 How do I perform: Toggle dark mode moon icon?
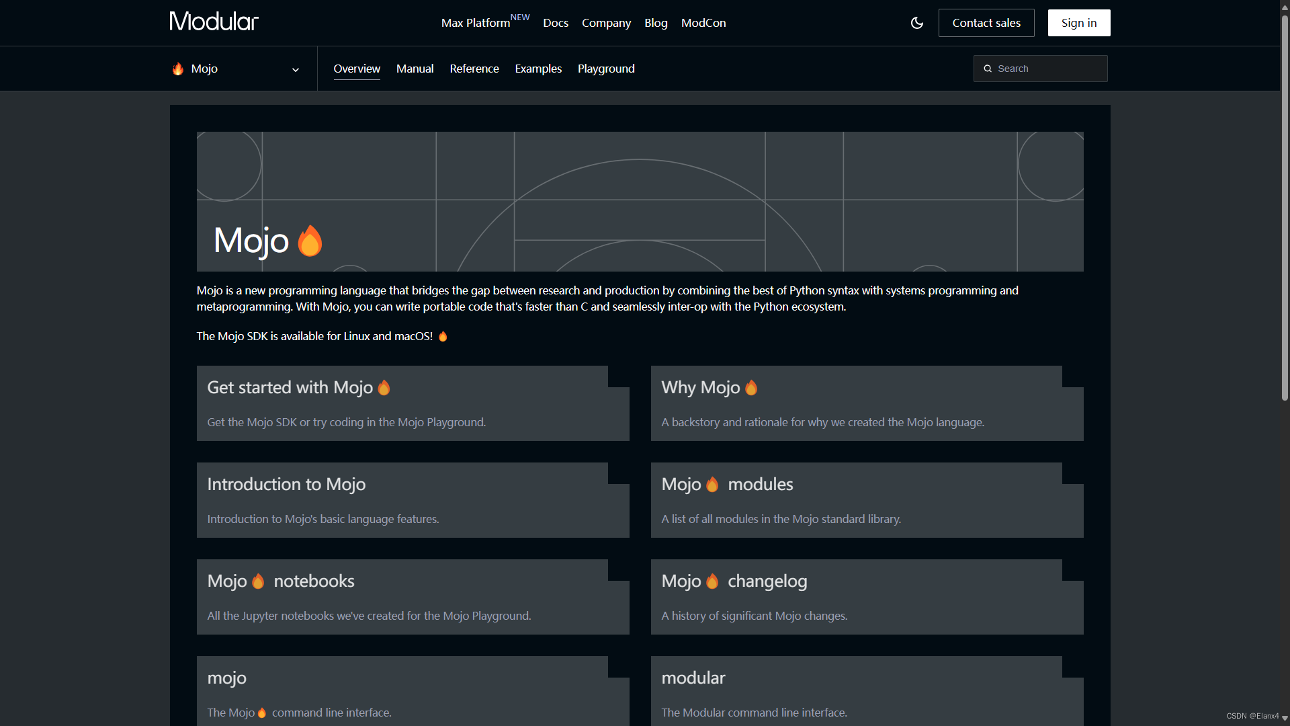coord(917,23)
